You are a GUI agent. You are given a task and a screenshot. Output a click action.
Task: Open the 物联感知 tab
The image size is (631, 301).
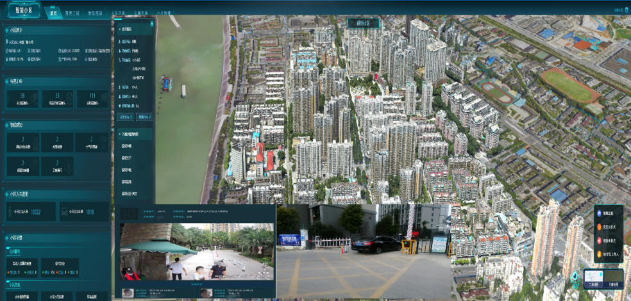(96, 12)
